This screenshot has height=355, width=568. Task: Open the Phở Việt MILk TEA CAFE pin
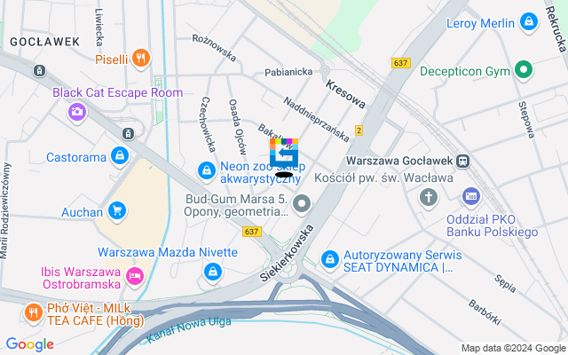[x=34, y=313]
